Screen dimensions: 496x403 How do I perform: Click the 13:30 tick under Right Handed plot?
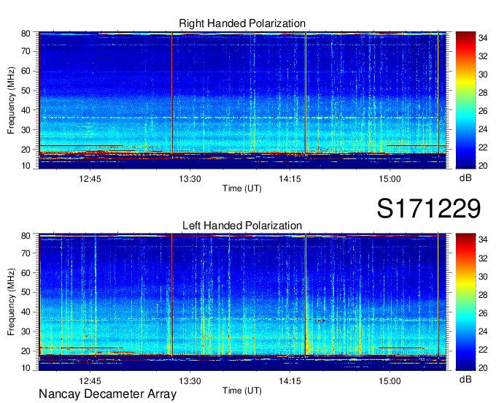[190, 179]
